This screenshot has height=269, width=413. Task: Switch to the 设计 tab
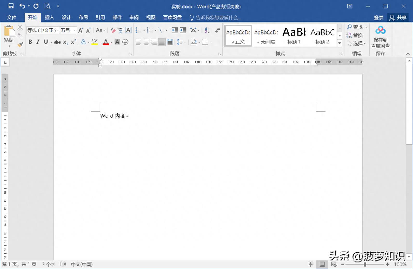pos(66,17)
